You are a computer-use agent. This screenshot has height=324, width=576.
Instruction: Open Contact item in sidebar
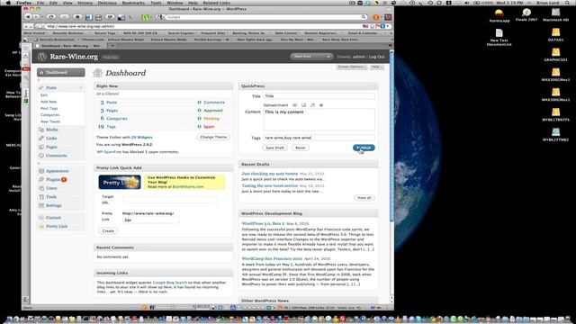coord(53,218)
